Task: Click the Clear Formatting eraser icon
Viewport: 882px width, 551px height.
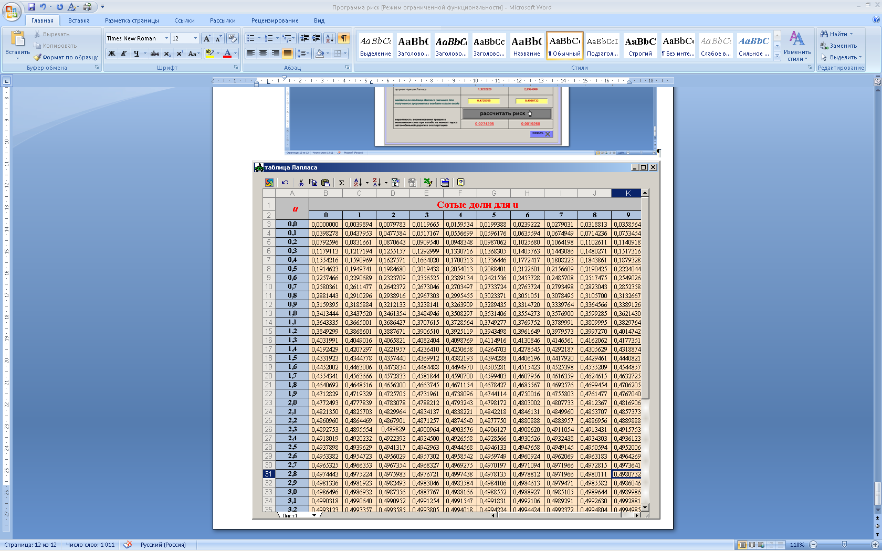Action: point(233,38)
